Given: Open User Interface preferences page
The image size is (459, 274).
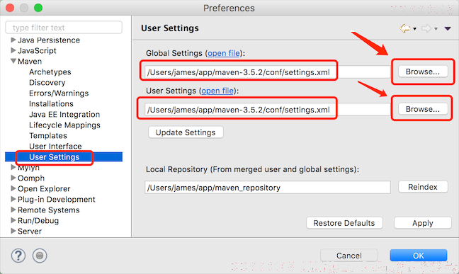Looking at the screenshot, I should [x=55, y=146].
